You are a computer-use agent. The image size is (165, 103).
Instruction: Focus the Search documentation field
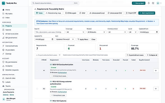pos(55,3)
